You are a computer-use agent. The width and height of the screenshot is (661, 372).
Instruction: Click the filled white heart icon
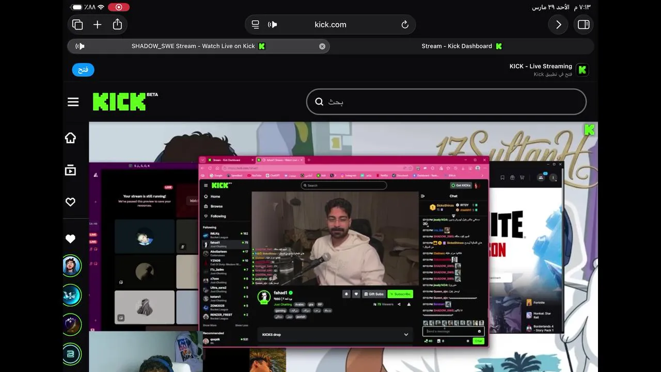click(x=70, y=239)
